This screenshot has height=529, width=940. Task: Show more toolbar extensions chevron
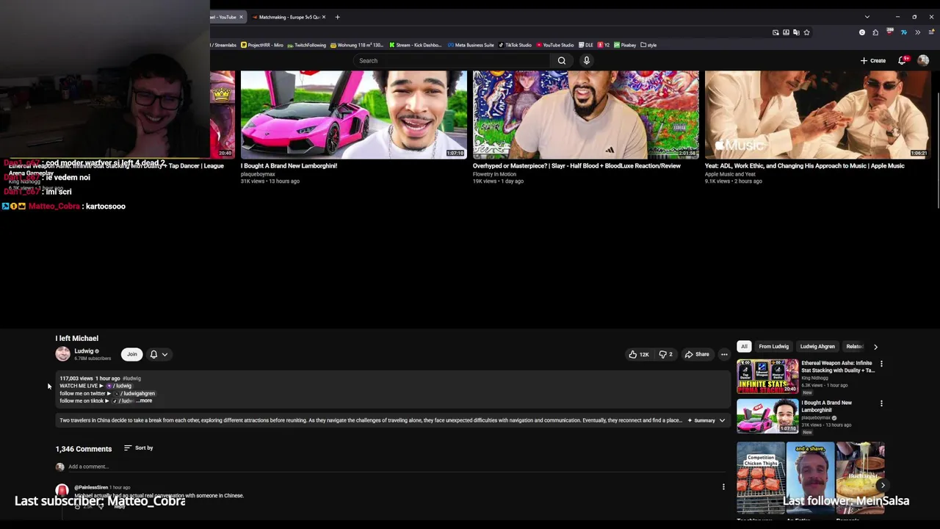coord(917,32)
